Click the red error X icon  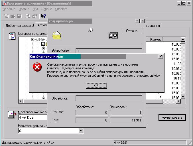[x=37, y=67]
